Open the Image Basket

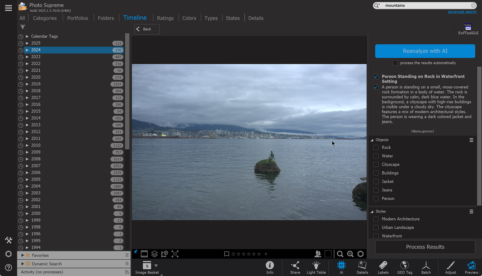[x=147, y=268]
